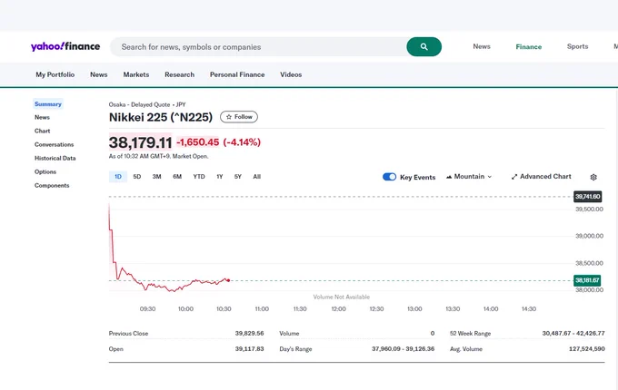
Task: Open the Conversations sidebar section
Action: 54,145
